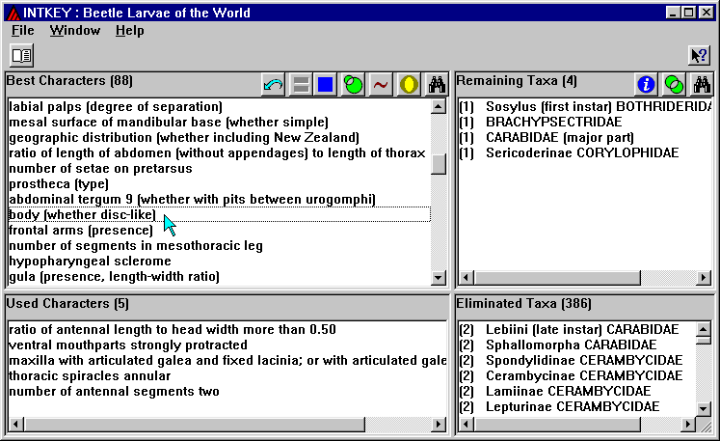Click the green circles icon in Remaining Taxa
The width and height of the screenshot is (720, 441).
tap(674, 85)
